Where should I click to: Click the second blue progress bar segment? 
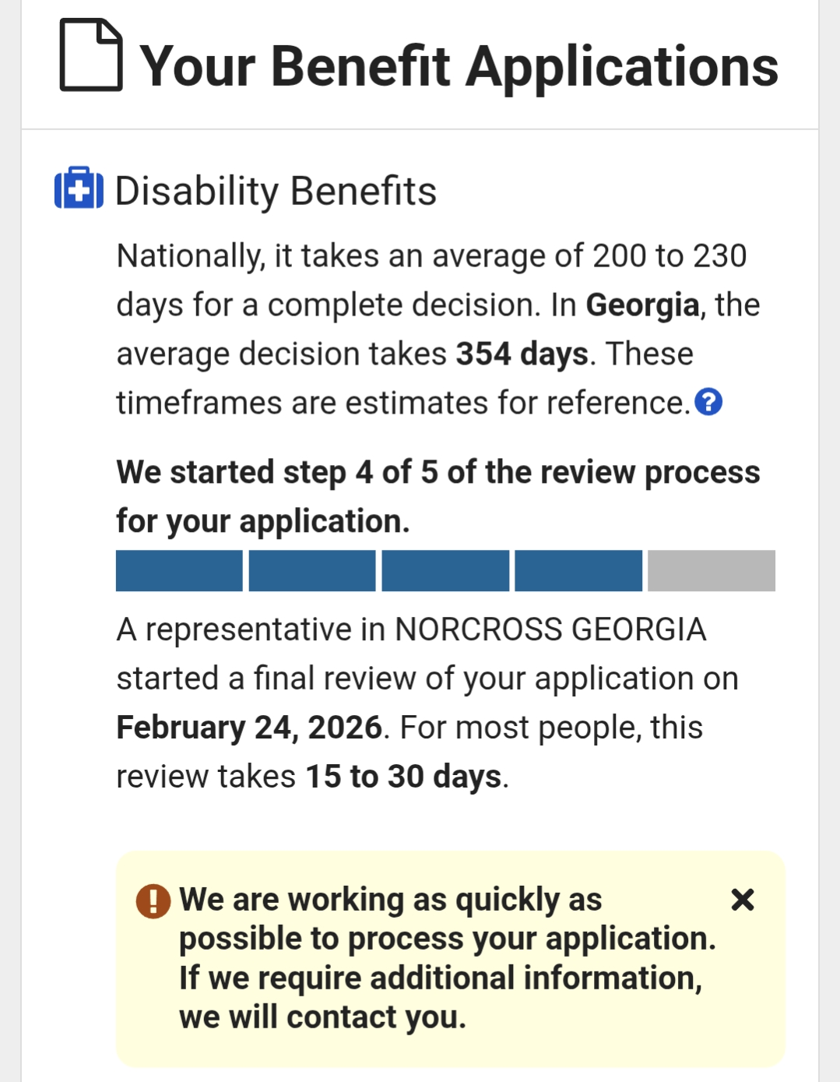pyautogui.click(x=312, y=571)
